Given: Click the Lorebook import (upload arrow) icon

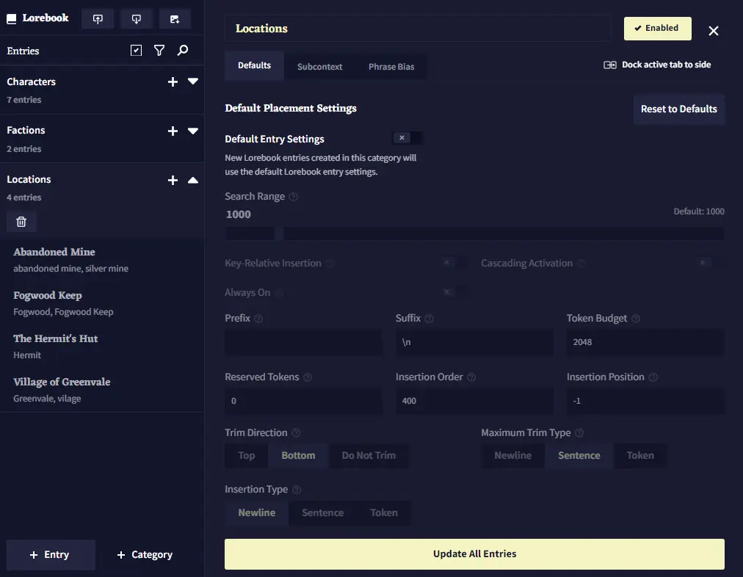Looking at the screenshot, I should click(x=98, y=19).
